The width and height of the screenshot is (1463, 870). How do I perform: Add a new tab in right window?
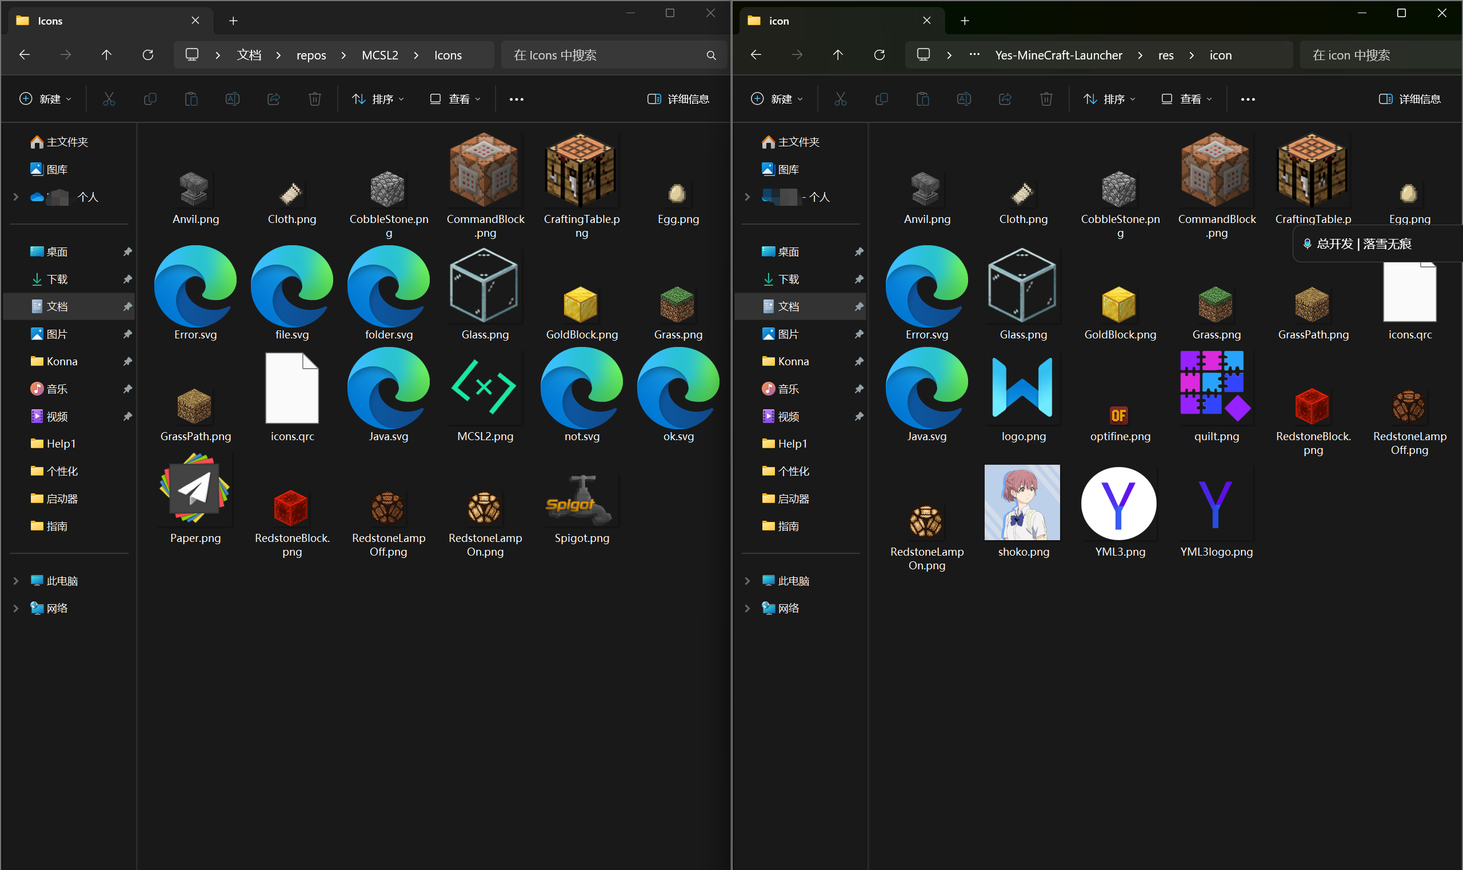click(965, 21)
